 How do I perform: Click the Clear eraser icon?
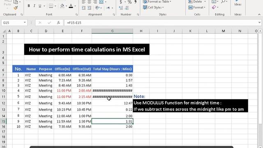(214, 7)
